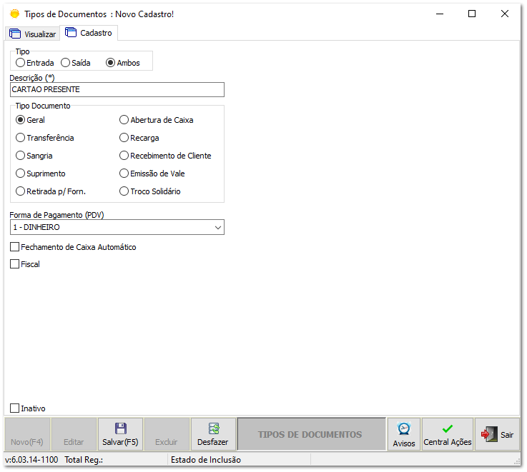
Task: Click the Novo(F4) button
Action: 27,434
